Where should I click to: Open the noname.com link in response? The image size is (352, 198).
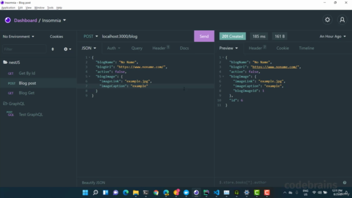click(275, 67)
